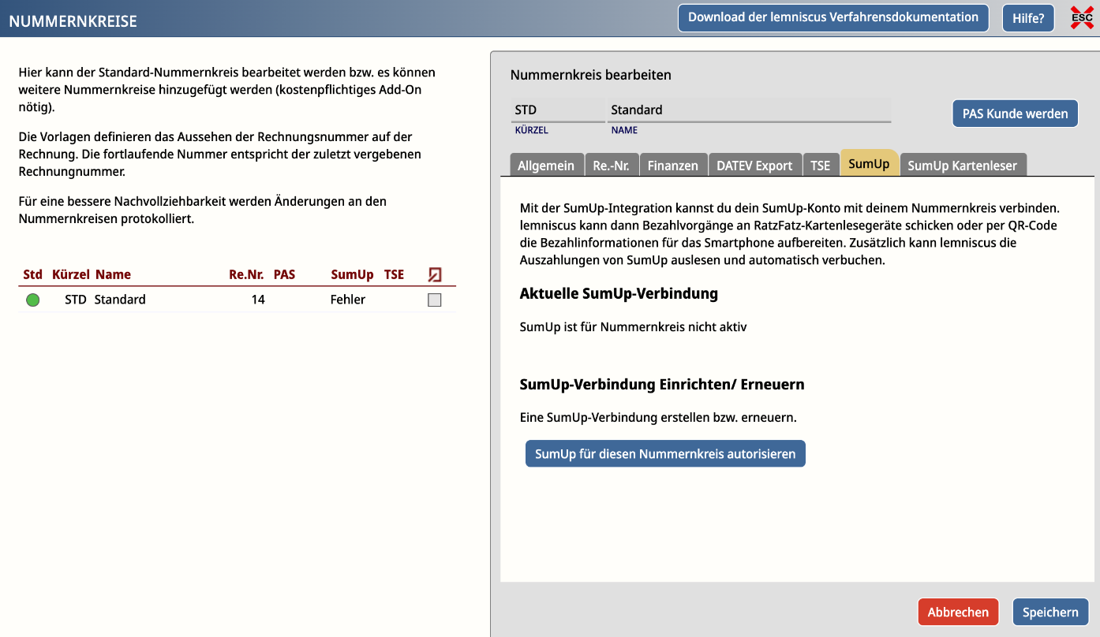1100x637 pixels.
Task: Click the 'NUMMERNKREISE' title in the header bar
Action: point(73,21)
